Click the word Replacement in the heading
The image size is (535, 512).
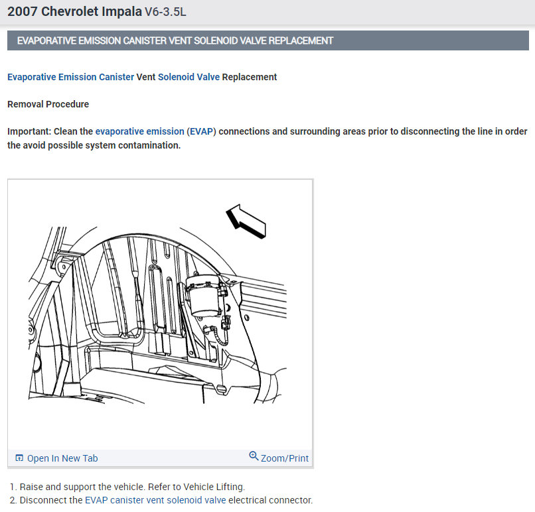coord(250,77)
